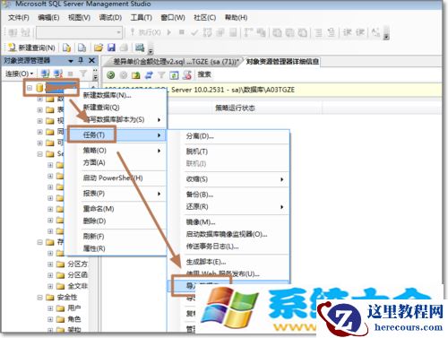Click the Open File folder icon

[x=99, y=48]
